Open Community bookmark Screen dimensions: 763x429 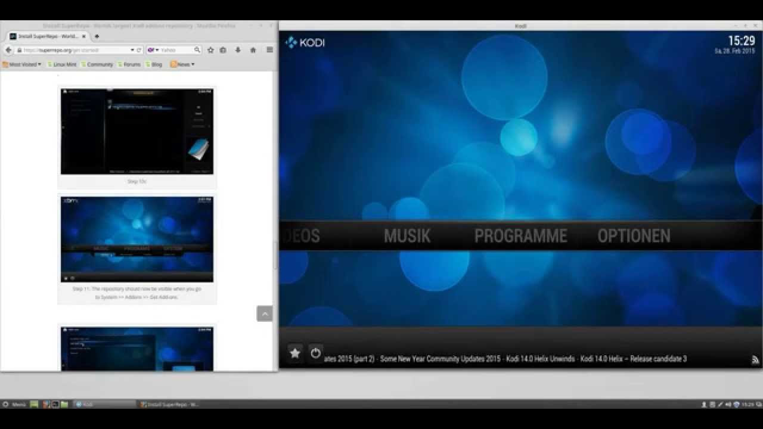click(x=97, y=64)
